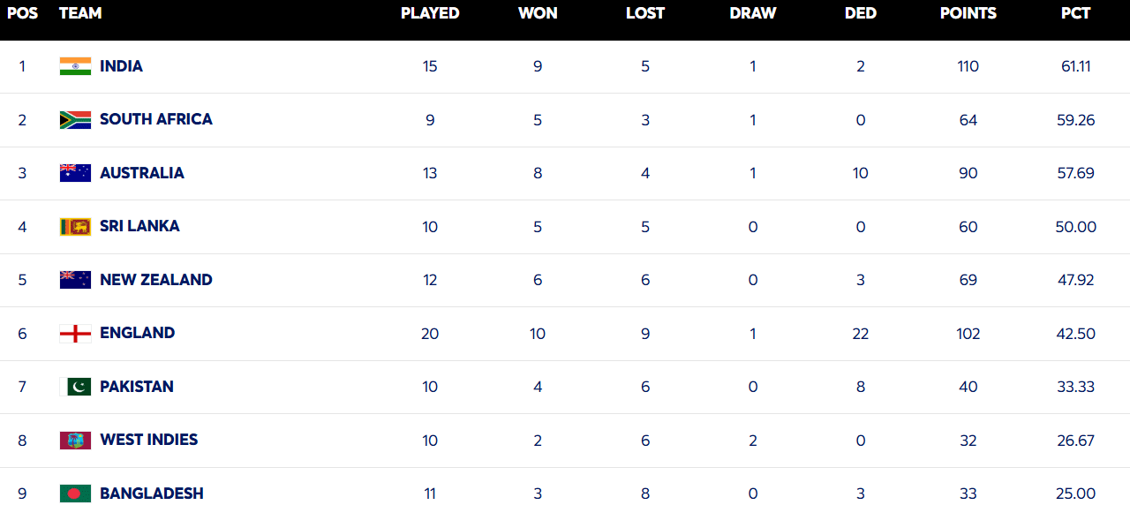Viewport: 1130px width, 505px height.
Task: Click the Pakistan flag icon
Action: coord(75,387)
